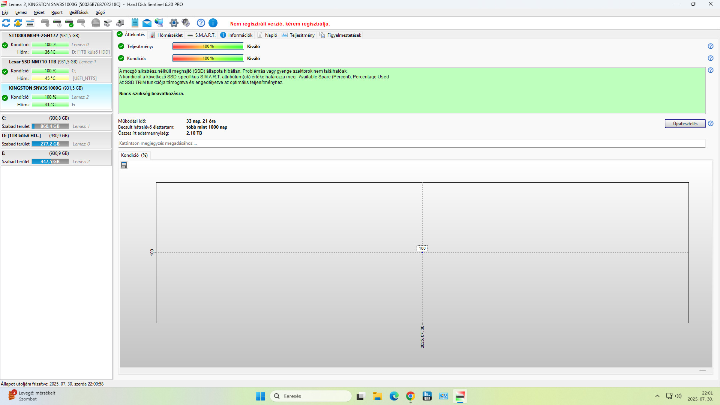
Task: Open the Riport menu
Action: pyautogui.click(x=57, y=12)
